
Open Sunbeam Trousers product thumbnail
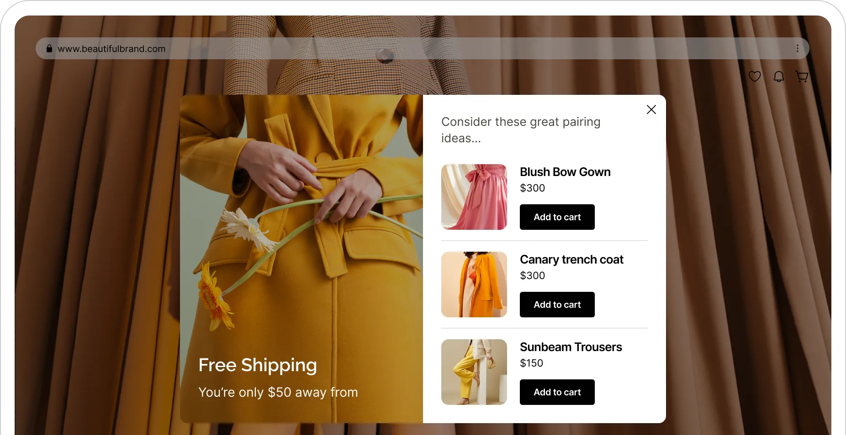coord(474,372)
